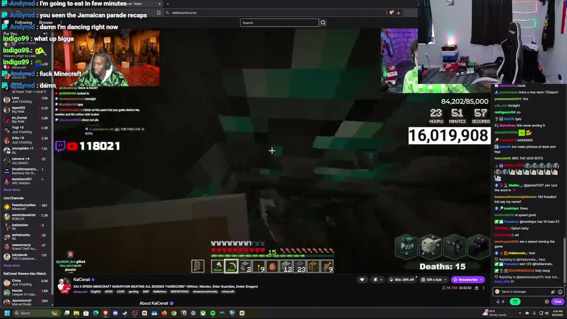567x319 pixels.
Task: Switch to Brave browser on the taskbar
Action: coord(105,313)
